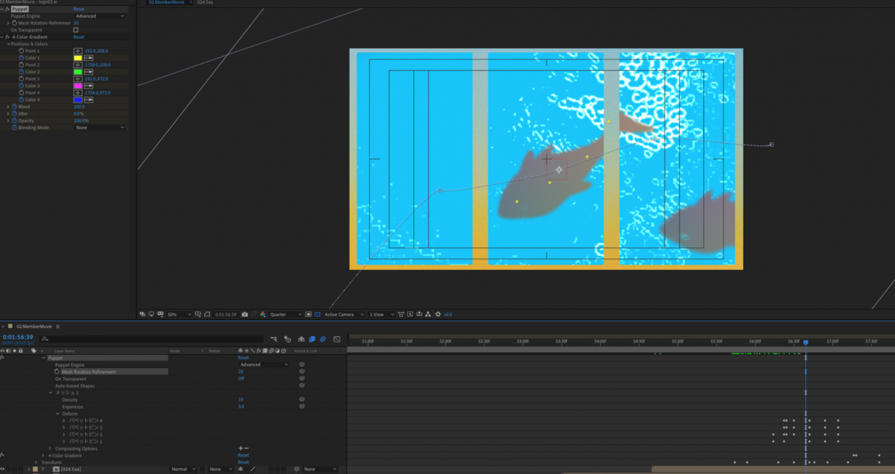The width and height of the screenshot is (895, 474).
Task: Click the reset exposure icon
Action: 439,315
